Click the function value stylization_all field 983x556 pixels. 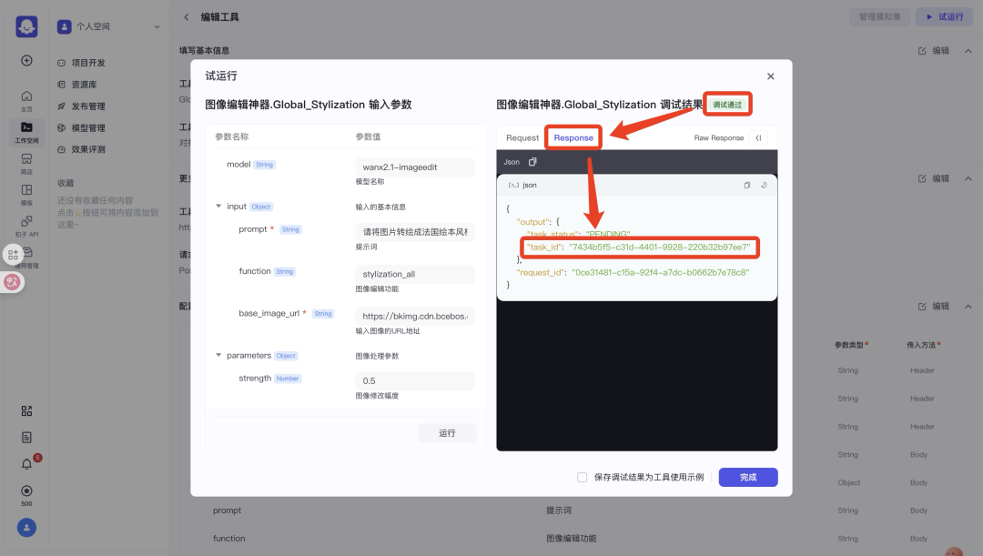tap(414, 274)
